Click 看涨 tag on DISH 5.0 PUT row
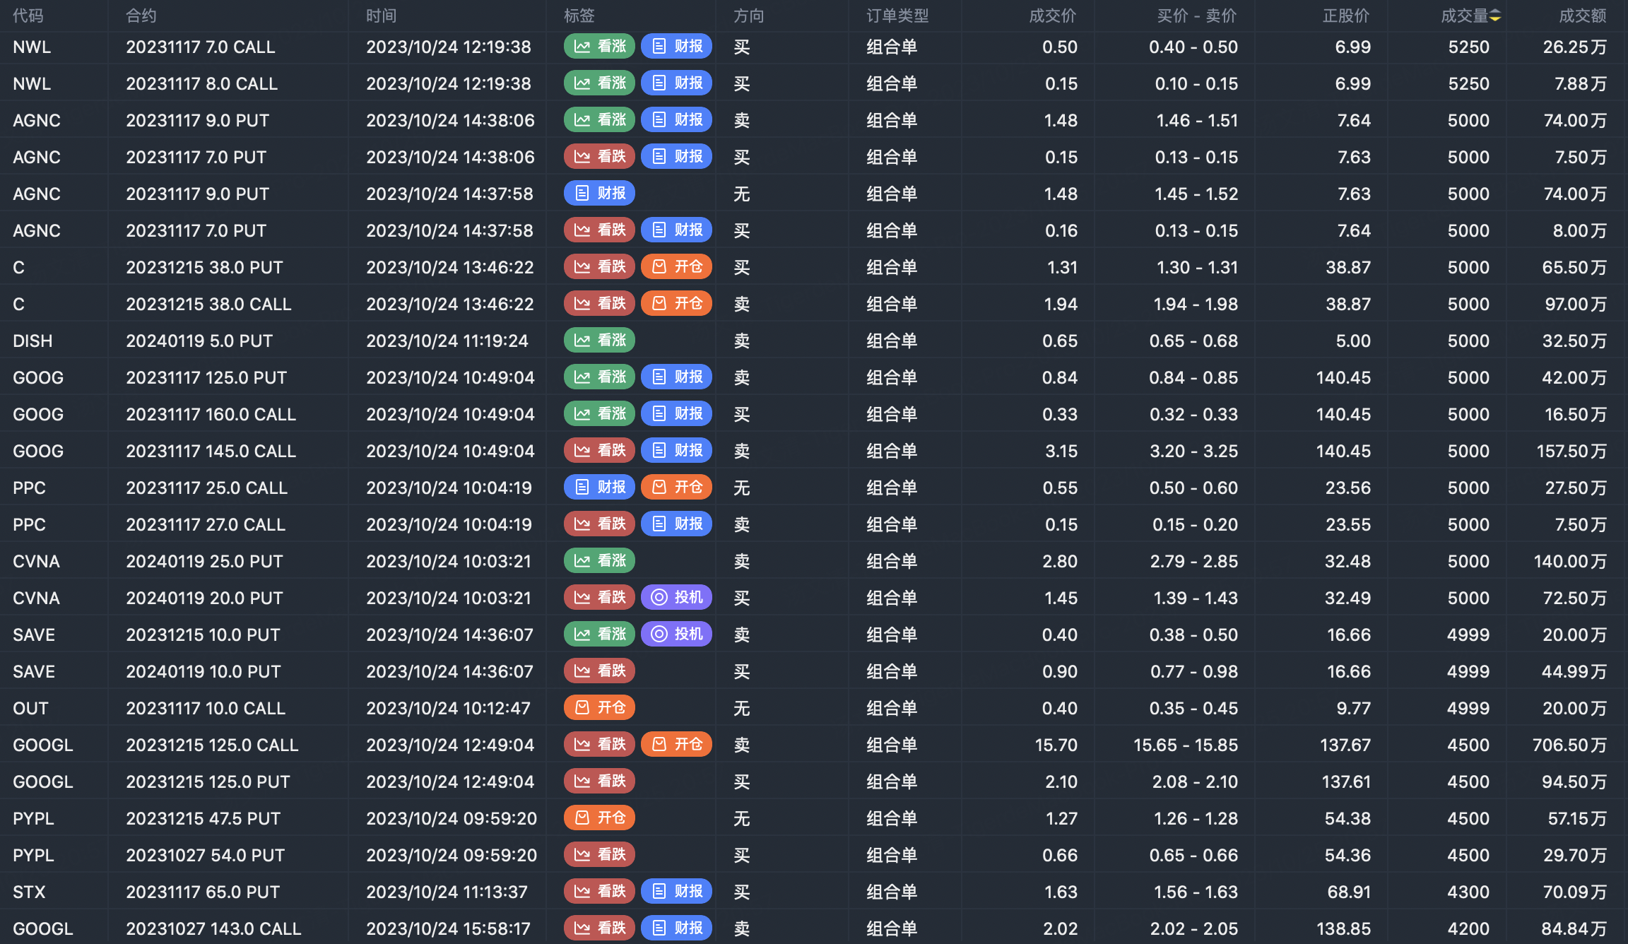The image size is (1628, 944). pos(599,341)
